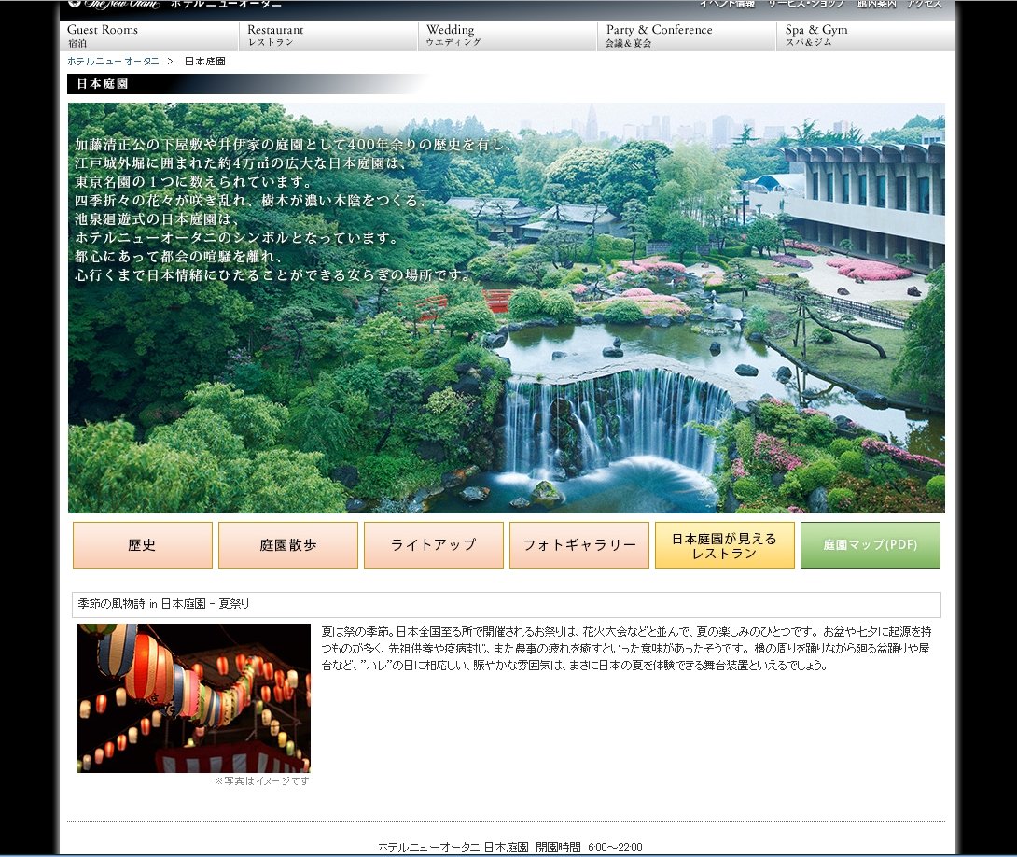1017x857 pixels.
Task: Click the 季節の風物詩 in 日本庭園 heading
Action: coord(163,604)
